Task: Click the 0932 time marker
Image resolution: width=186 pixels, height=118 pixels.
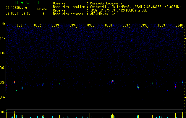Action: tap(38, 25)
